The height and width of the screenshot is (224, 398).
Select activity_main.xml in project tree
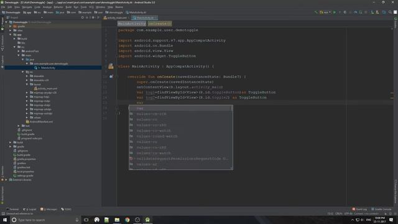pos(45,88)
